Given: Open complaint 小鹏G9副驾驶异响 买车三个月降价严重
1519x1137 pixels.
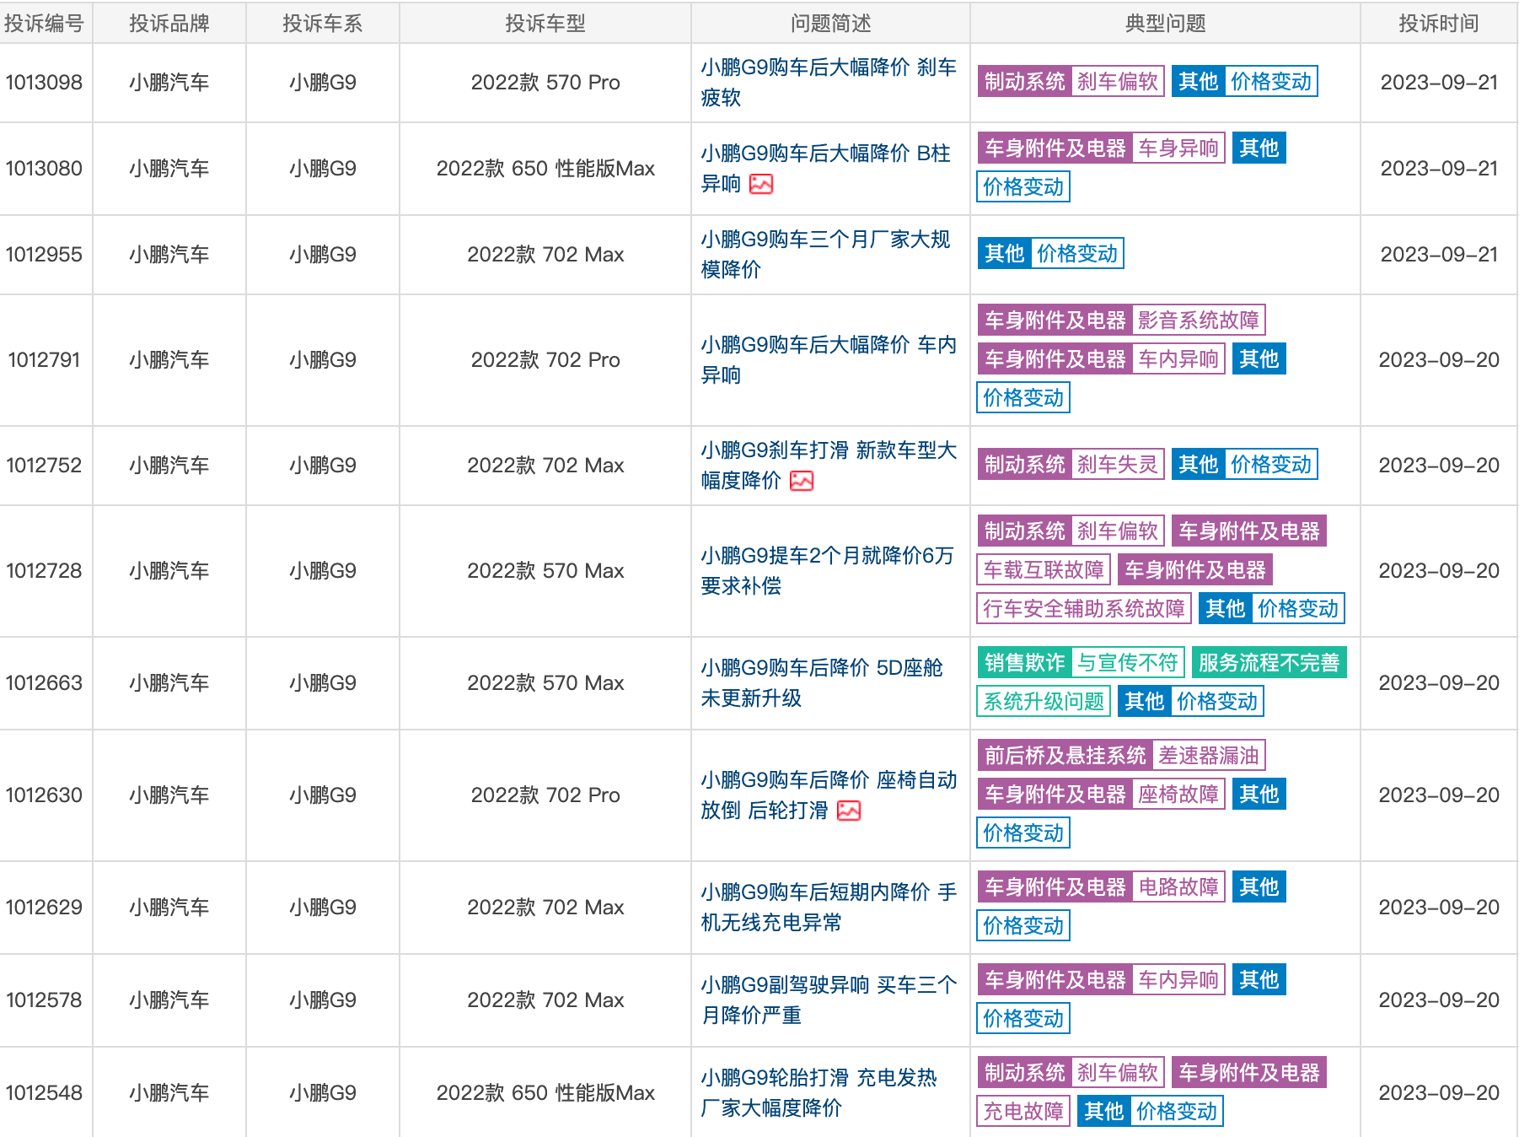Looking at the screenshot, I should [829, 1000].
